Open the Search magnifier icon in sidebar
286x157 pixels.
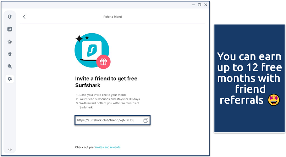(x=10, y=66)
